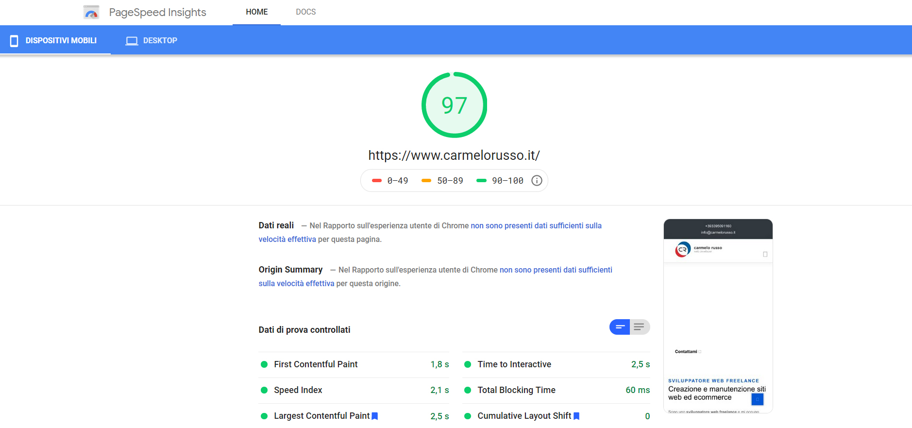
Task: Click the Speed Index metric
Action: [x=355, y=390]
